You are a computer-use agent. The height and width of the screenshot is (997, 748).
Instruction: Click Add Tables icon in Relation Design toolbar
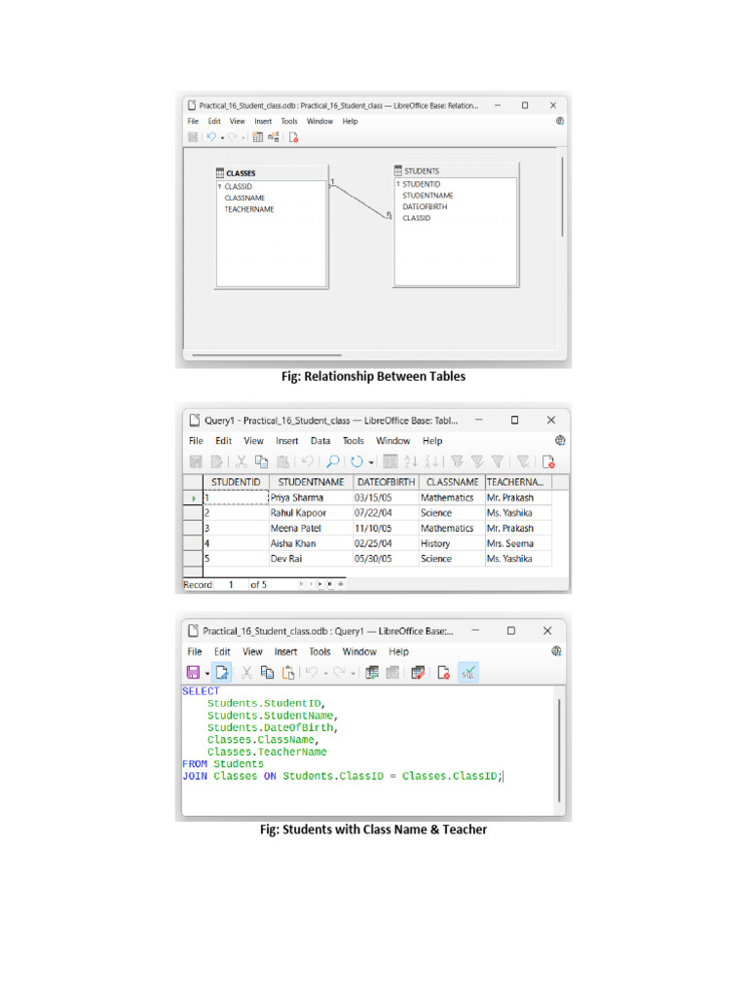point(257,137)
